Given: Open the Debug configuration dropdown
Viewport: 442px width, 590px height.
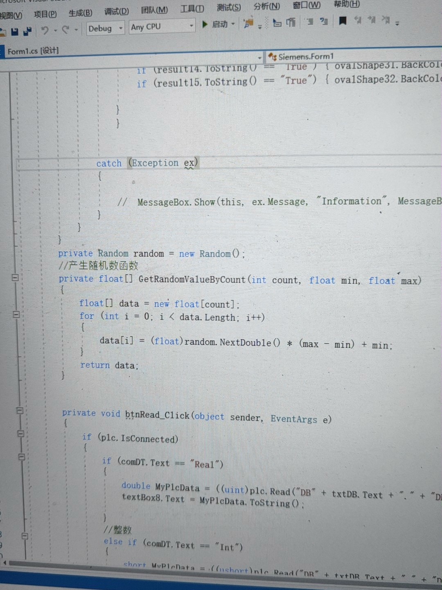Looking at the screenshot, I should (x=105, y=28).
